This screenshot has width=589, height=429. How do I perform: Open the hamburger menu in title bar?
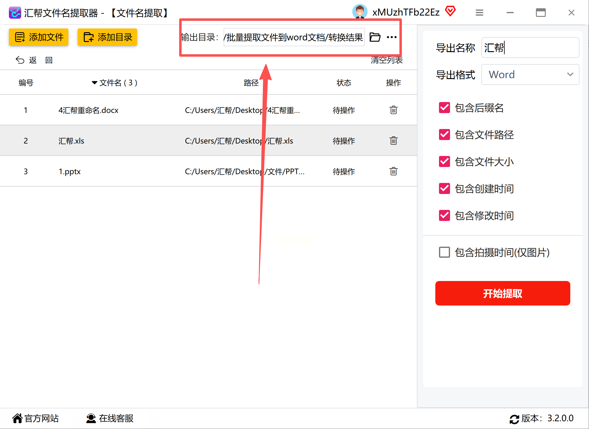479,13
